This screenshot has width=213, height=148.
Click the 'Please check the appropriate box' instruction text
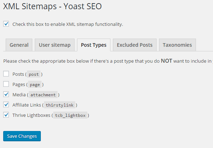coord(106,61)
